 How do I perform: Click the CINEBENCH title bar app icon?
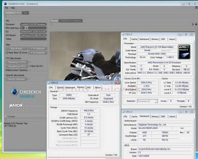tap(5, 4)
